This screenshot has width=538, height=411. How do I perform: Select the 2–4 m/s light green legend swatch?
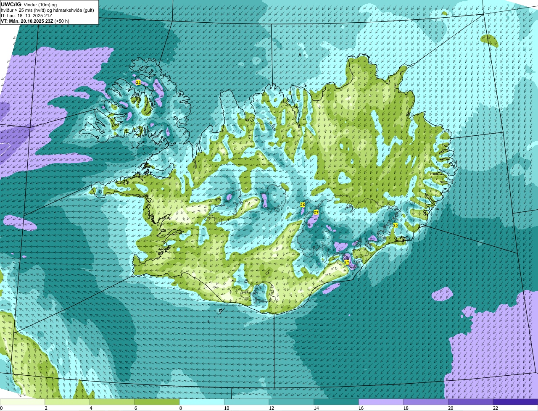click(x=67, y=402)
